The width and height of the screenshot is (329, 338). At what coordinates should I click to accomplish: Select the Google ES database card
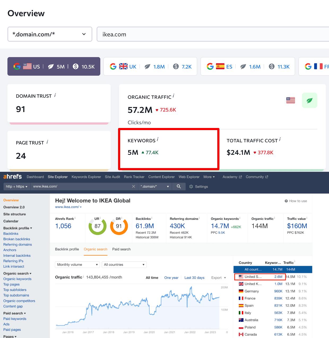click(x=248, y=66)
